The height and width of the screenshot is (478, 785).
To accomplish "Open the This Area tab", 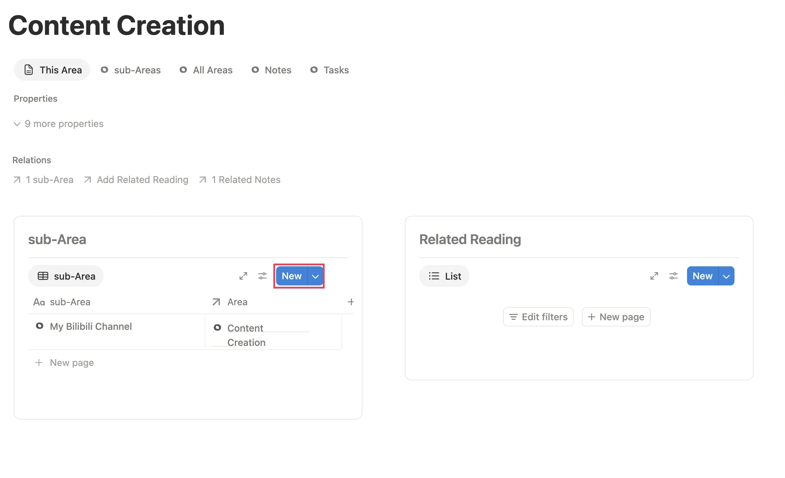I will tap(52, 70).
